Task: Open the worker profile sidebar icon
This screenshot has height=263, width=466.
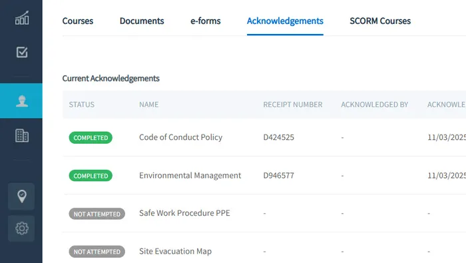Action: (21, 101)
